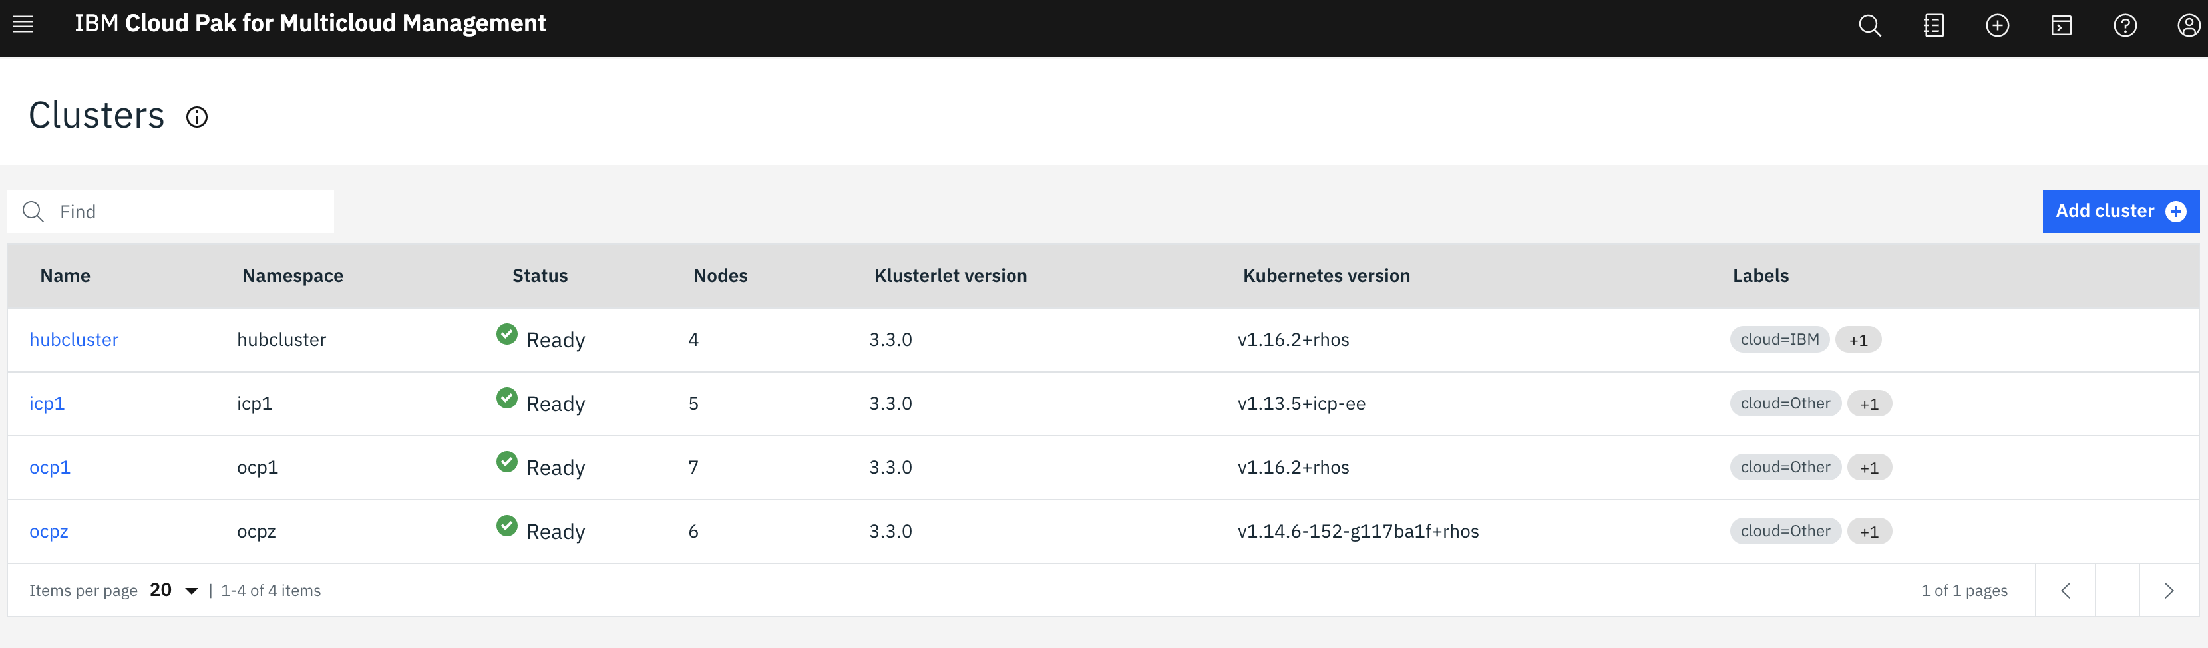The height and width of the screenshot is (648, 2208).
Task: Click the cloud=IBM label tag
Action: click(1779, 339)
